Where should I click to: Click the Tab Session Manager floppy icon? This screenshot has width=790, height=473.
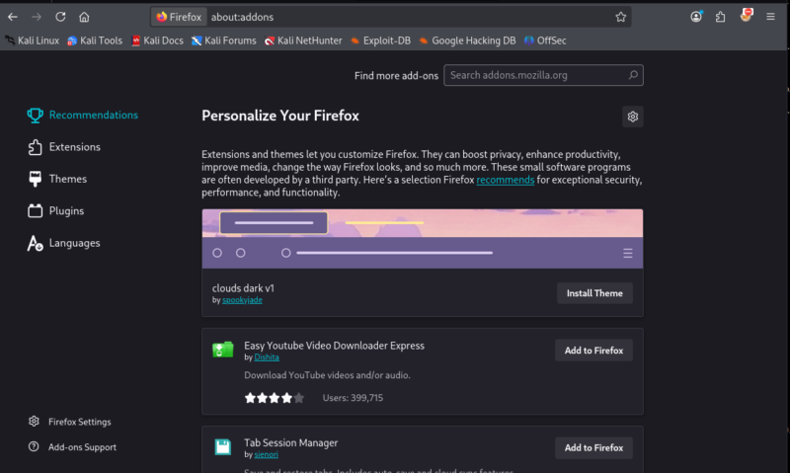pyautogui.click(x=223, y=446)
